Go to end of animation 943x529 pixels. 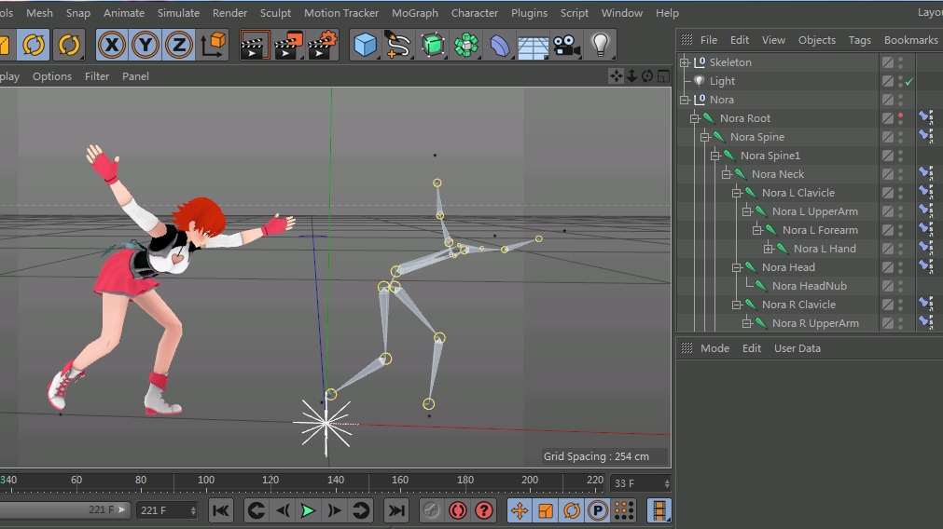(x=395, y=510)
